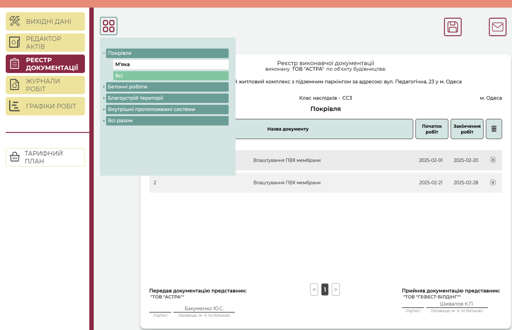Go to next page with > button
The width and height of the screenshot is (512, 330).
pyautogui.click(x=336, y=289)
